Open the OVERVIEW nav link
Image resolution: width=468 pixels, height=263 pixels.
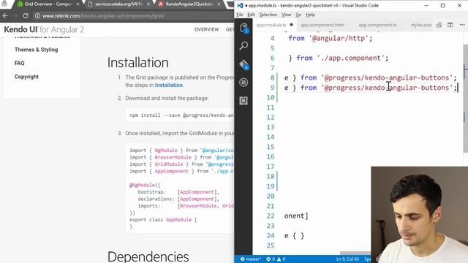(206, 29)
